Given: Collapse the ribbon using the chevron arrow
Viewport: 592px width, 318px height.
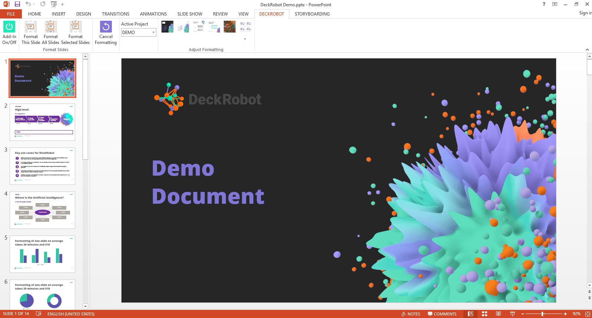Looking at the screenshot, I should (x=587, y=50).
